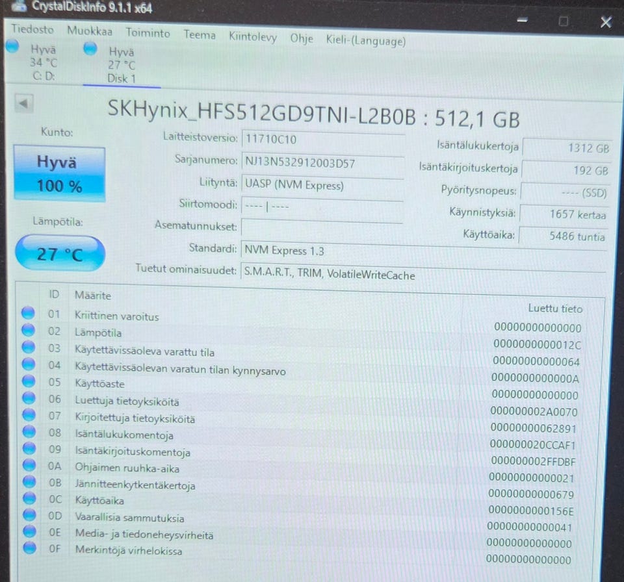Click the ID column header
Viewport: 624px width, 582px height.
(x=54, y=294)
